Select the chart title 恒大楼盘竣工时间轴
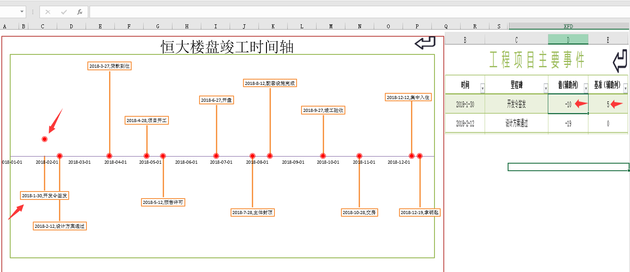This screenshot has height=272, width=630. [227, 46]
